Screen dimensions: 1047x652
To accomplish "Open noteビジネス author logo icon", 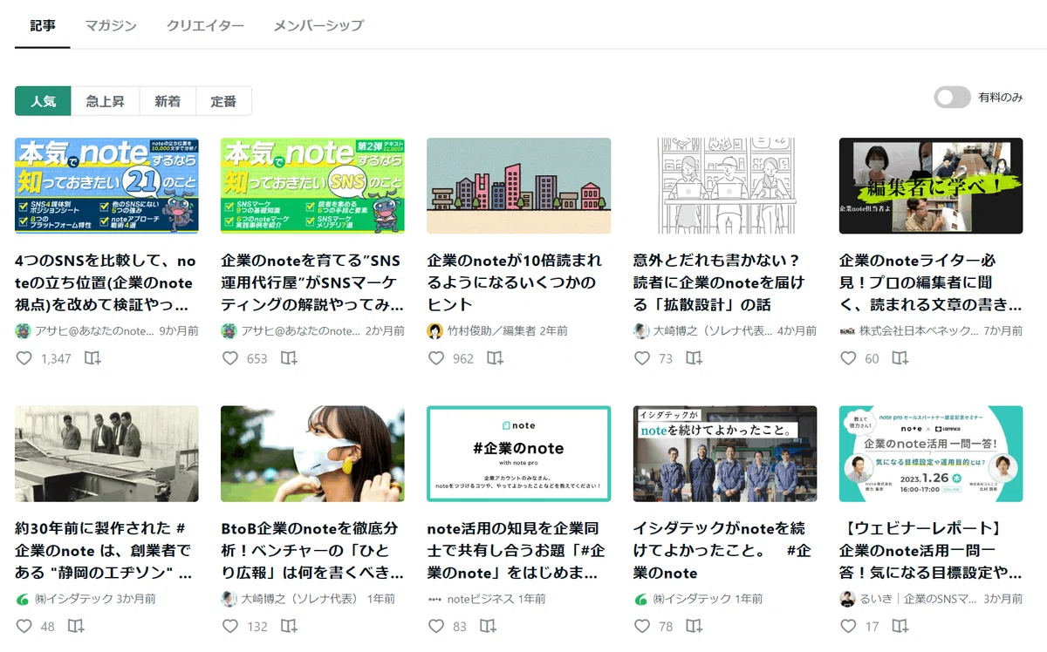I will pos(435,599).
